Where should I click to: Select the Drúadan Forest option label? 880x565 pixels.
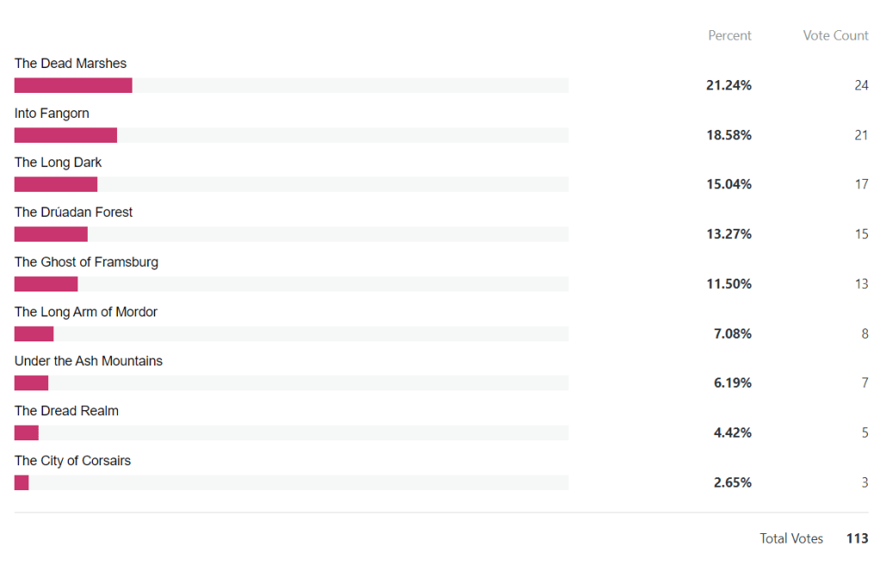[73, 212]
